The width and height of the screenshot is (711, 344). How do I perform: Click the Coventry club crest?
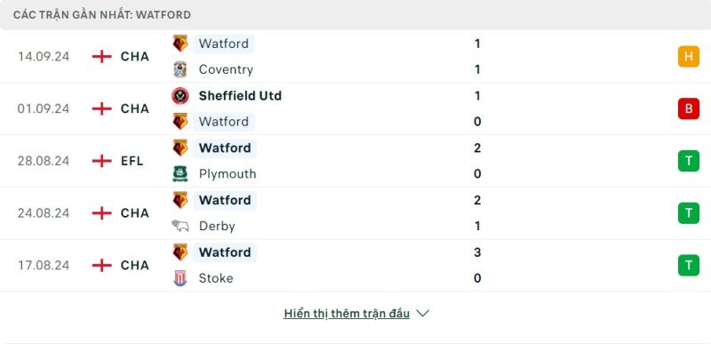tap(180, 69)
